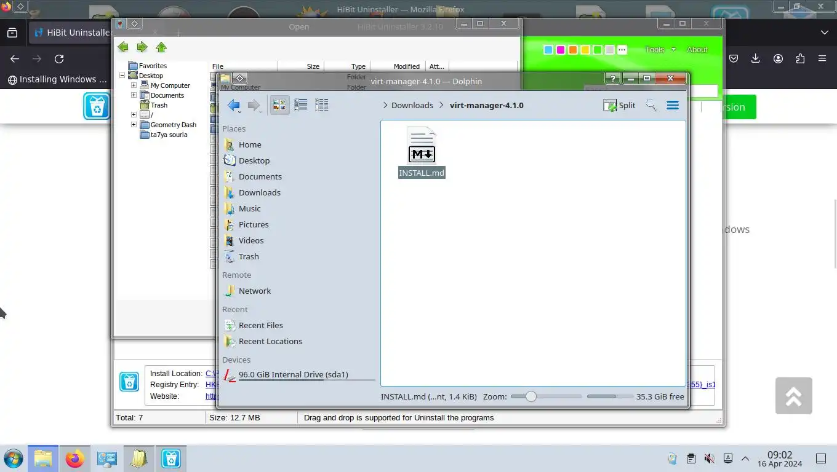Image resolution: width=837 pixels, height=472 pixels.
Task: Click the 35.3 GiB free space bar
Action: (x=610, y=396)
